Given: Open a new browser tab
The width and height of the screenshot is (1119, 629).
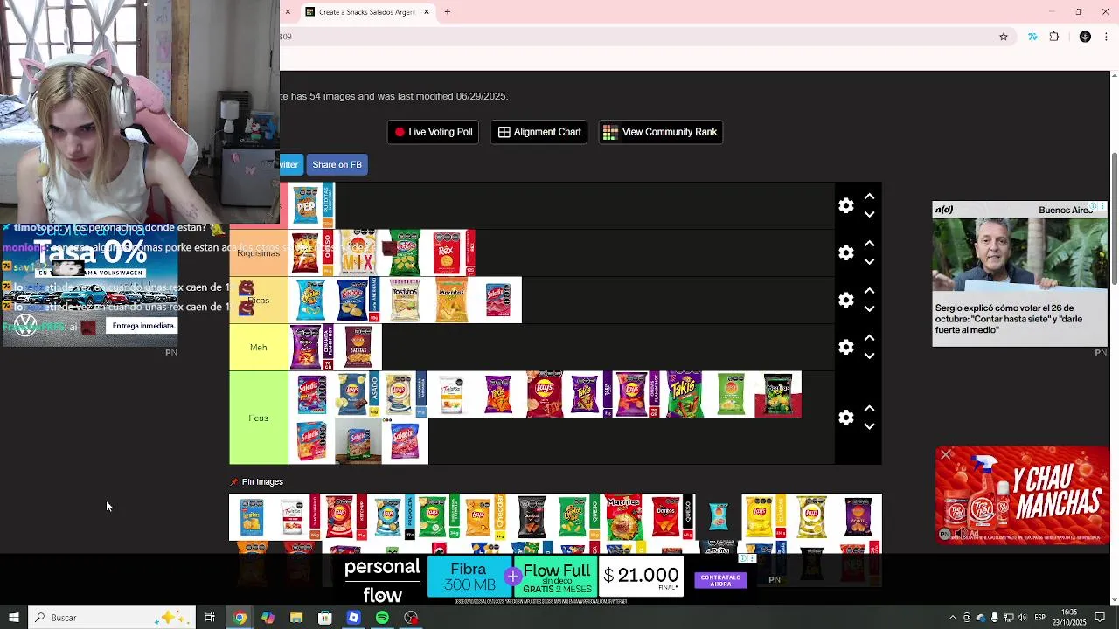Looking at the screenshot, I should point(448,12).
